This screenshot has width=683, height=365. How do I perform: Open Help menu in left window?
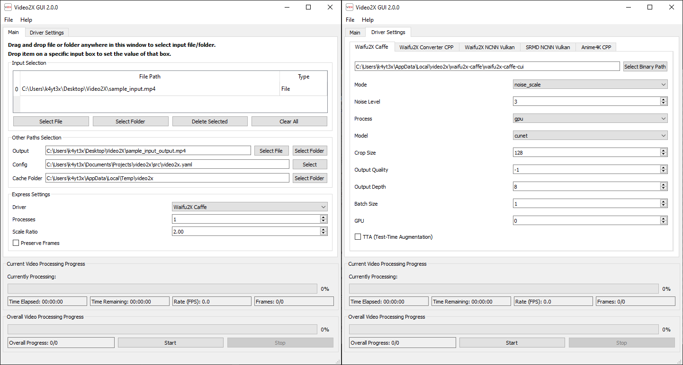coord(26,20)
